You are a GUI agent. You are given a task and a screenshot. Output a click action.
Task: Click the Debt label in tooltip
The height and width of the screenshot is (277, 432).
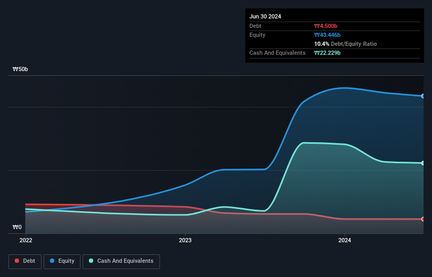pyautogui.click(x=255, y=26)
